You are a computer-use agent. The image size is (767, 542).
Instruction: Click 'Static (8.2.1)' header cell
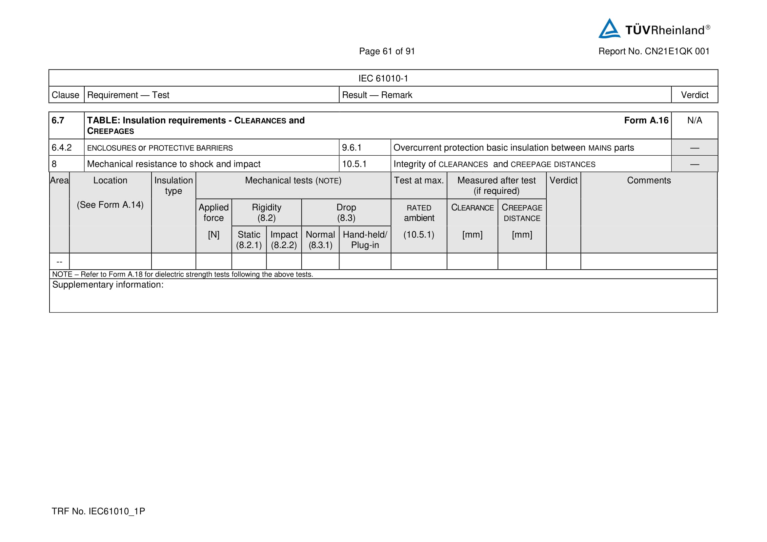(x=249, y=240)
